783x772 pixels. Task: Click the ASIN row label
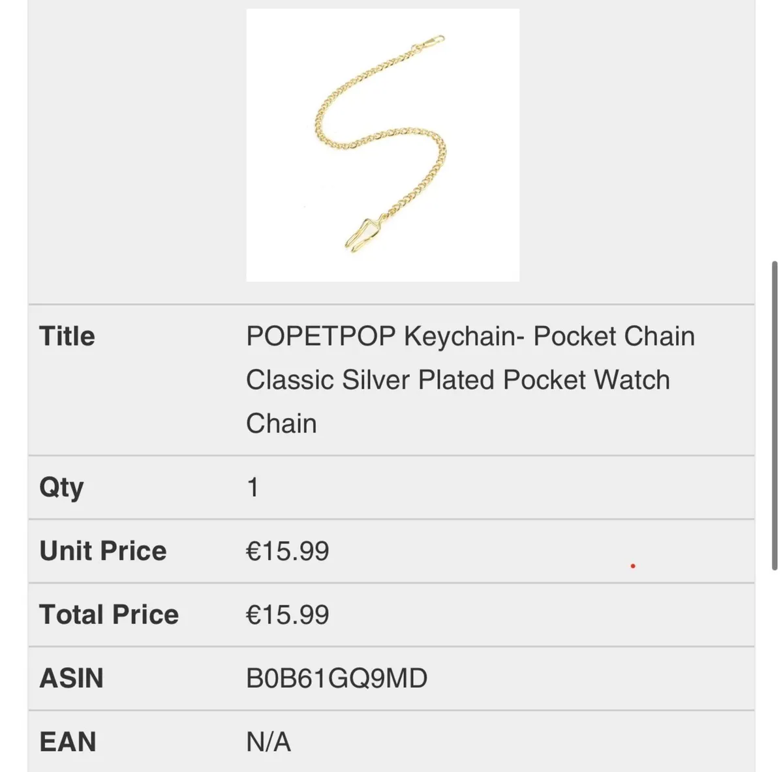pyautogui.click(x=71, y=678)
